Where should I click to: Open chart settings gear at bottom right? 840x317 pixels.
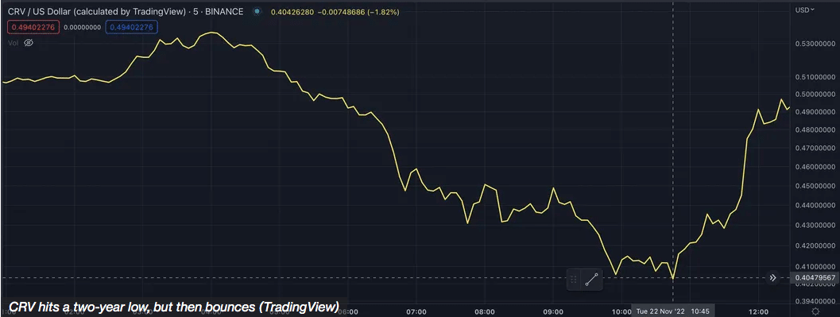coord(815,311)
